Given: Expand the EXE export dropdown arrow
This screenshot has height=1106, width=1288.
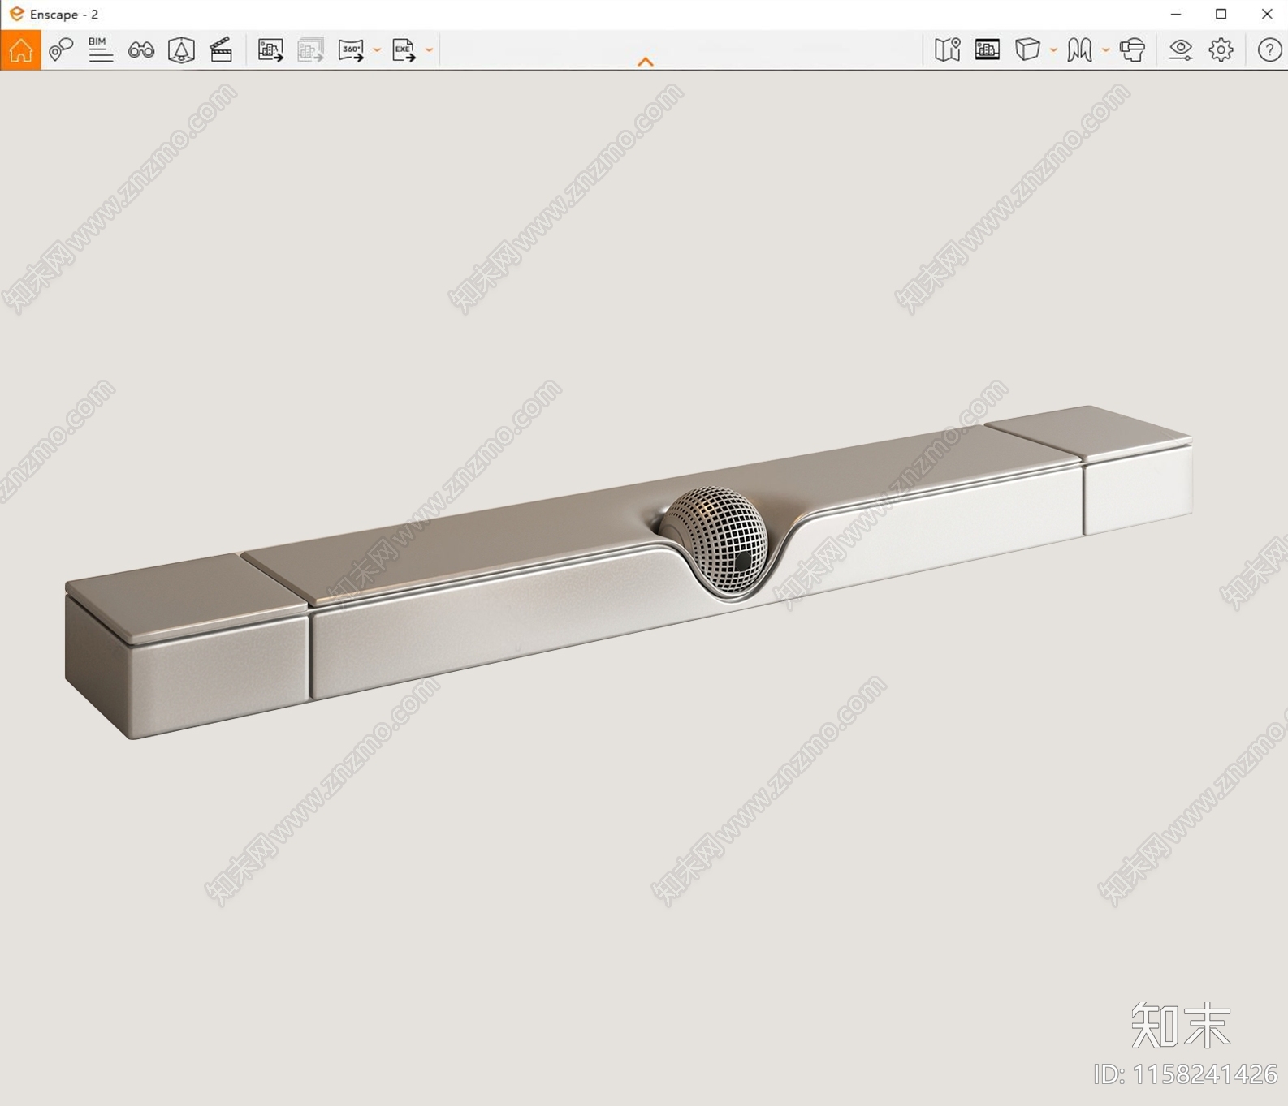Looking at the screenshot, I should click(430, 50).
